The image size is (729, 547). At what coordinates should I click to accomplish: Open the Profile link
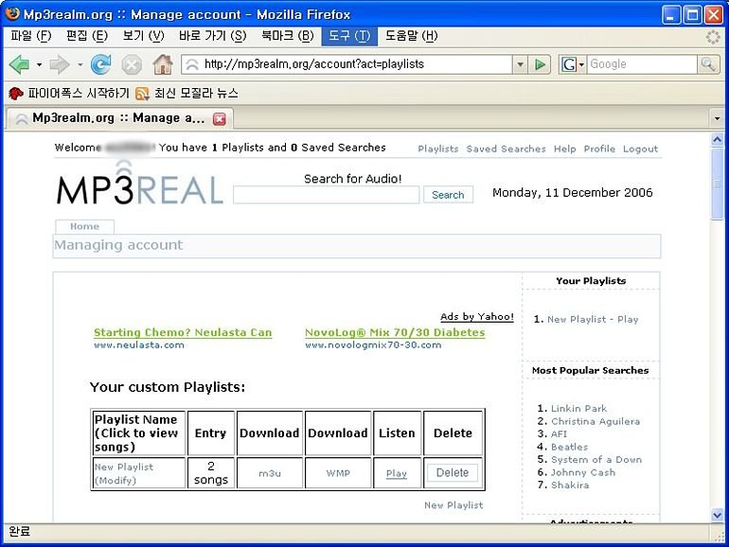click(599, 149)
